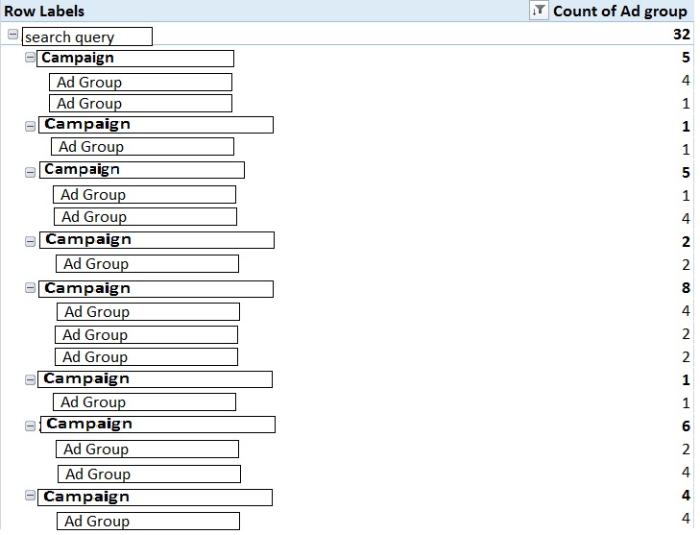Viewport: 700px width, 535px height.
Task: Select the grand total value 32
Action: click(x=681, y=35)
